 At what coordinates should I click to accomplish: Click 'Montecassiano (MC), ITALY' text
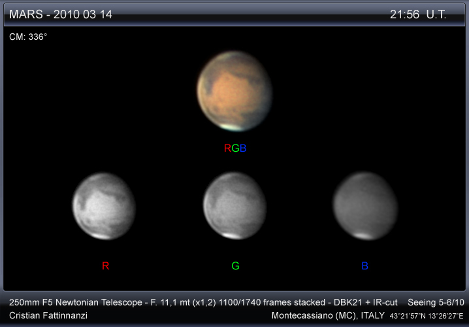(x=328, y=315)
